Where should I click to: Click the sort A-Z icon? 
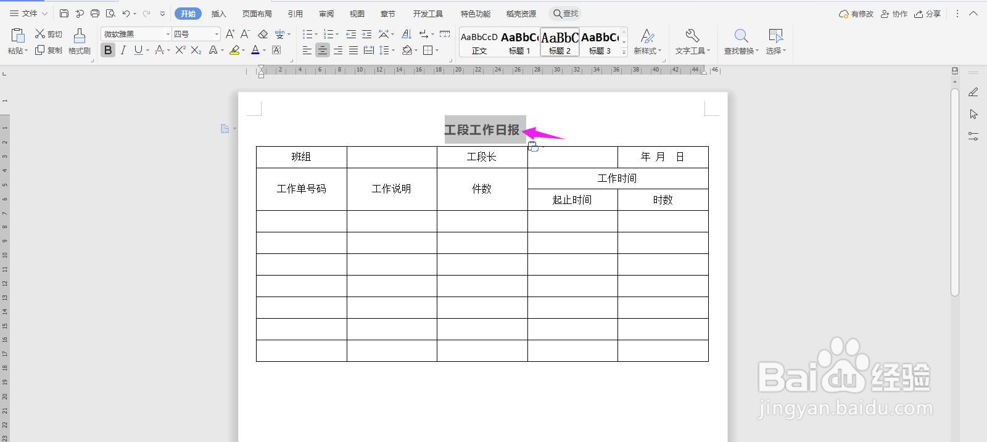coord(407,34)
